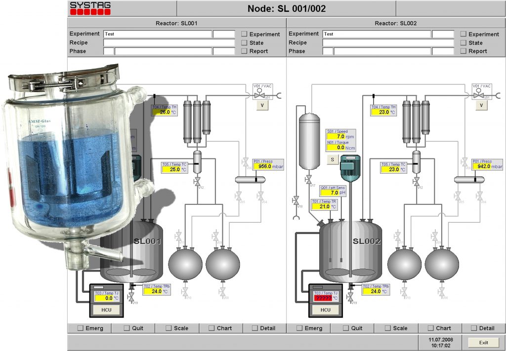Click the SL002 stirrer motor icon
The image size is (506, 351).
point(349,168)
